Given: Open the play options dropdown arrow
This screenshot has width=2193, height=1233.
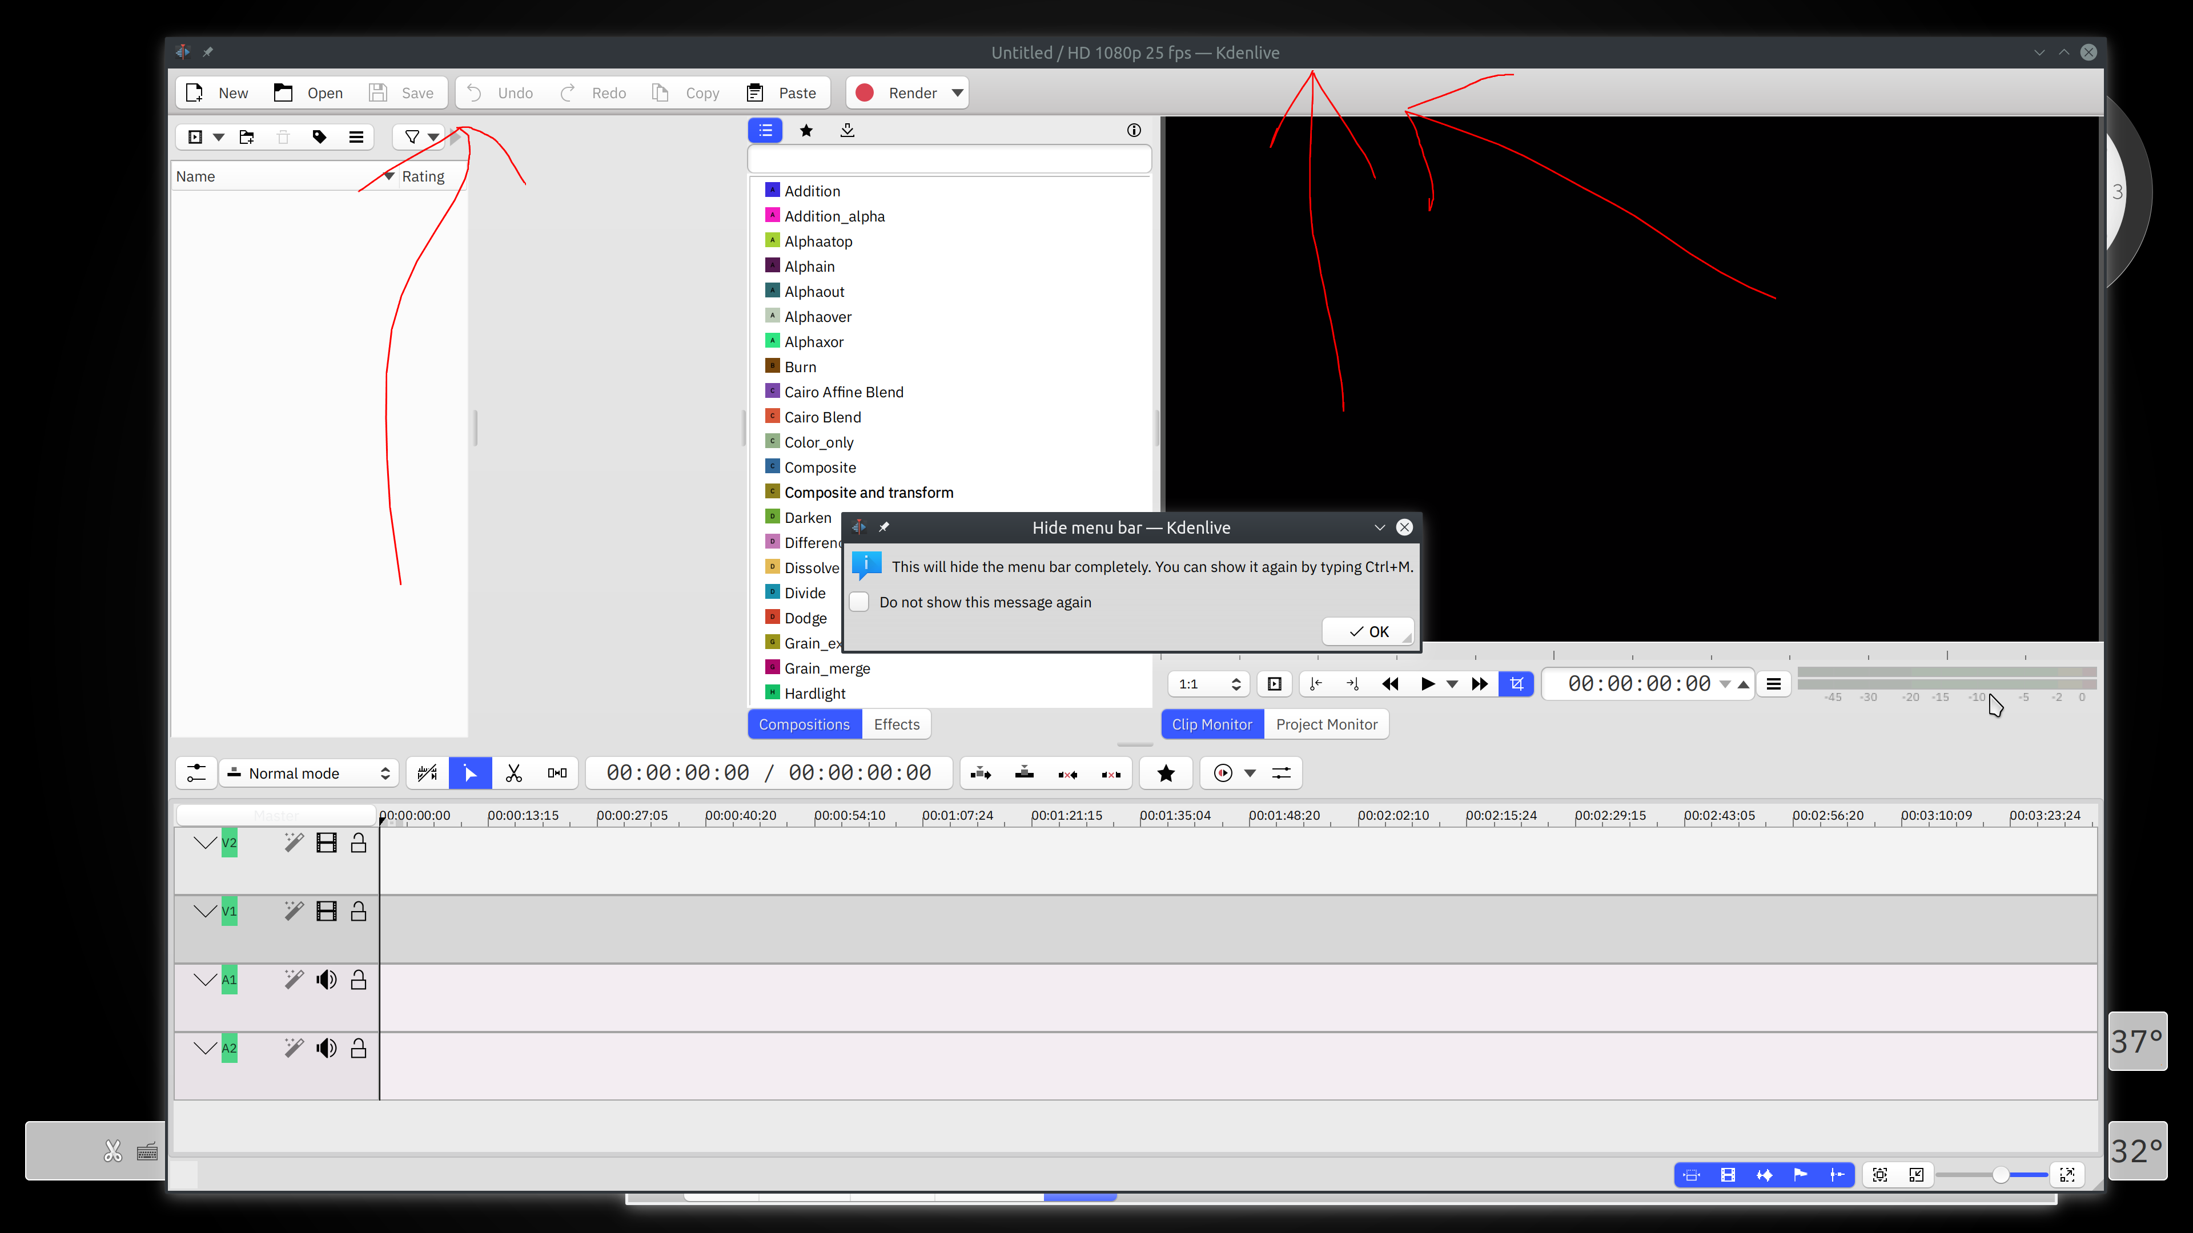Looking at the screenshot, I should (x=1452, y=684).
